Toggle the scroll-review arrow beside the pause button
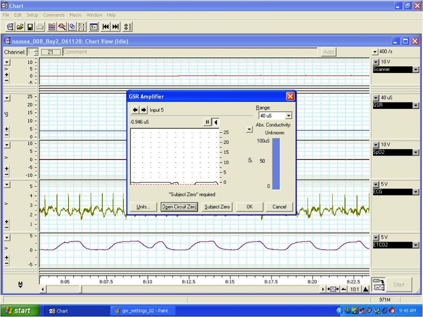This screenshot has height=317, width=423. pos(215,122)
